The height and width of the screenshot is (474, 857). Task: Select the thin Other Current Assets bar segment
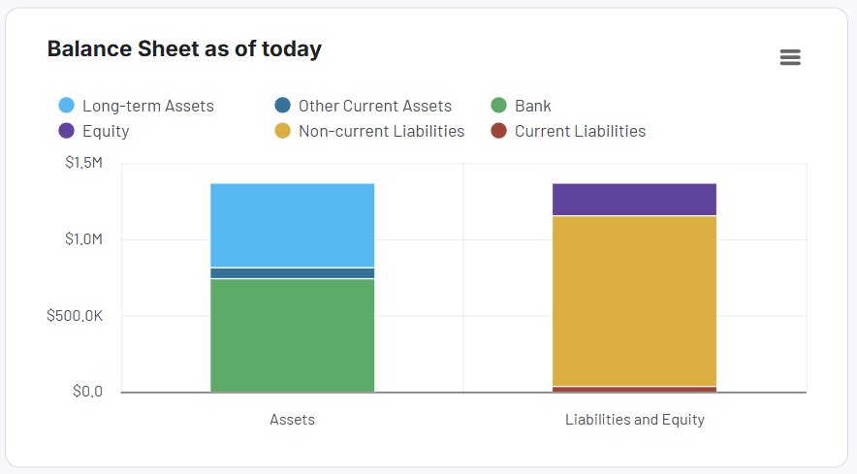tap(293, 273)
